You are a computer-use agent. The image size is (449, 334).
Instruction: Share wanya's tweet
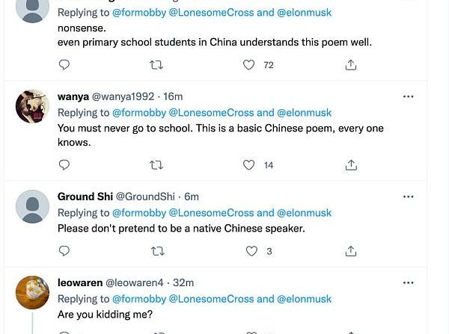(350, 165)
